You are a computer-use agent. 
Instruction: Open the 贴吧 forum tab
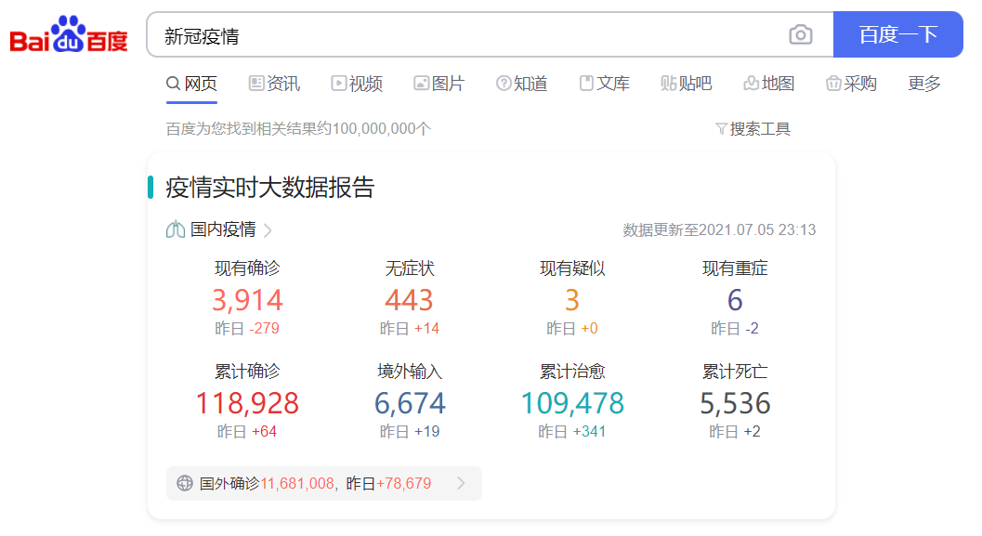point(686,84)
